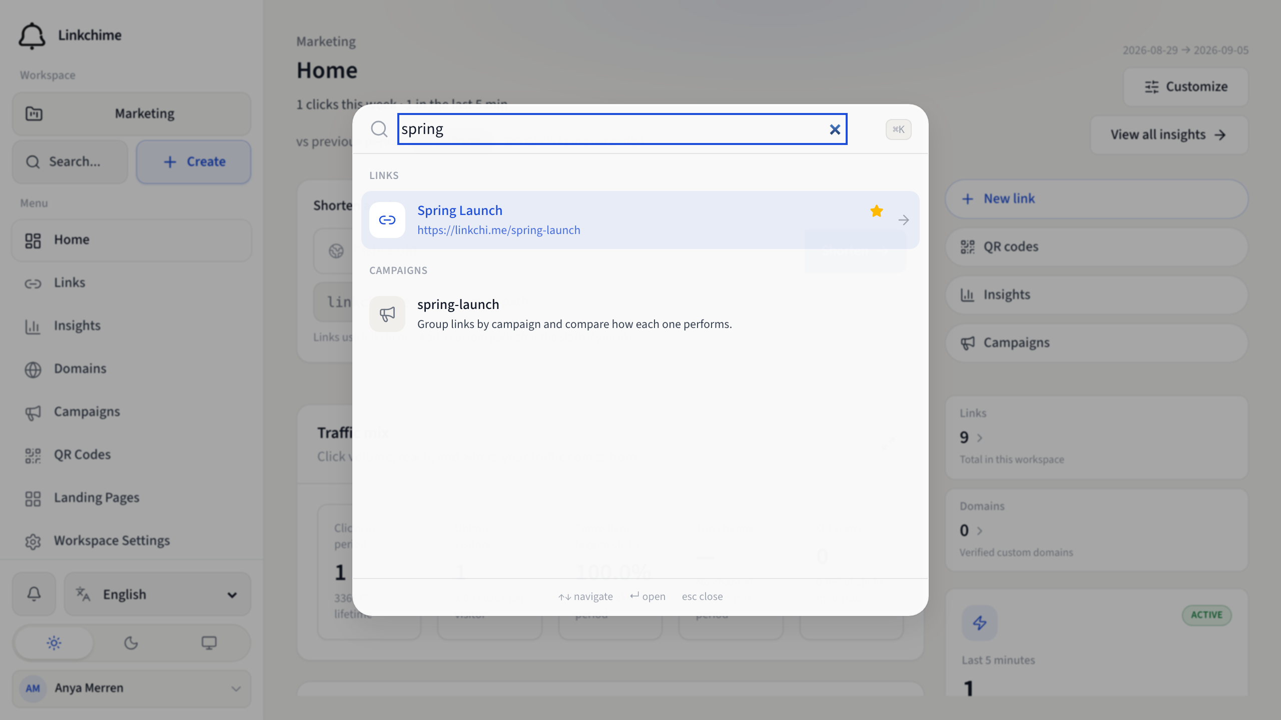Click the link icon beside Spring Launch

point(387,220)
